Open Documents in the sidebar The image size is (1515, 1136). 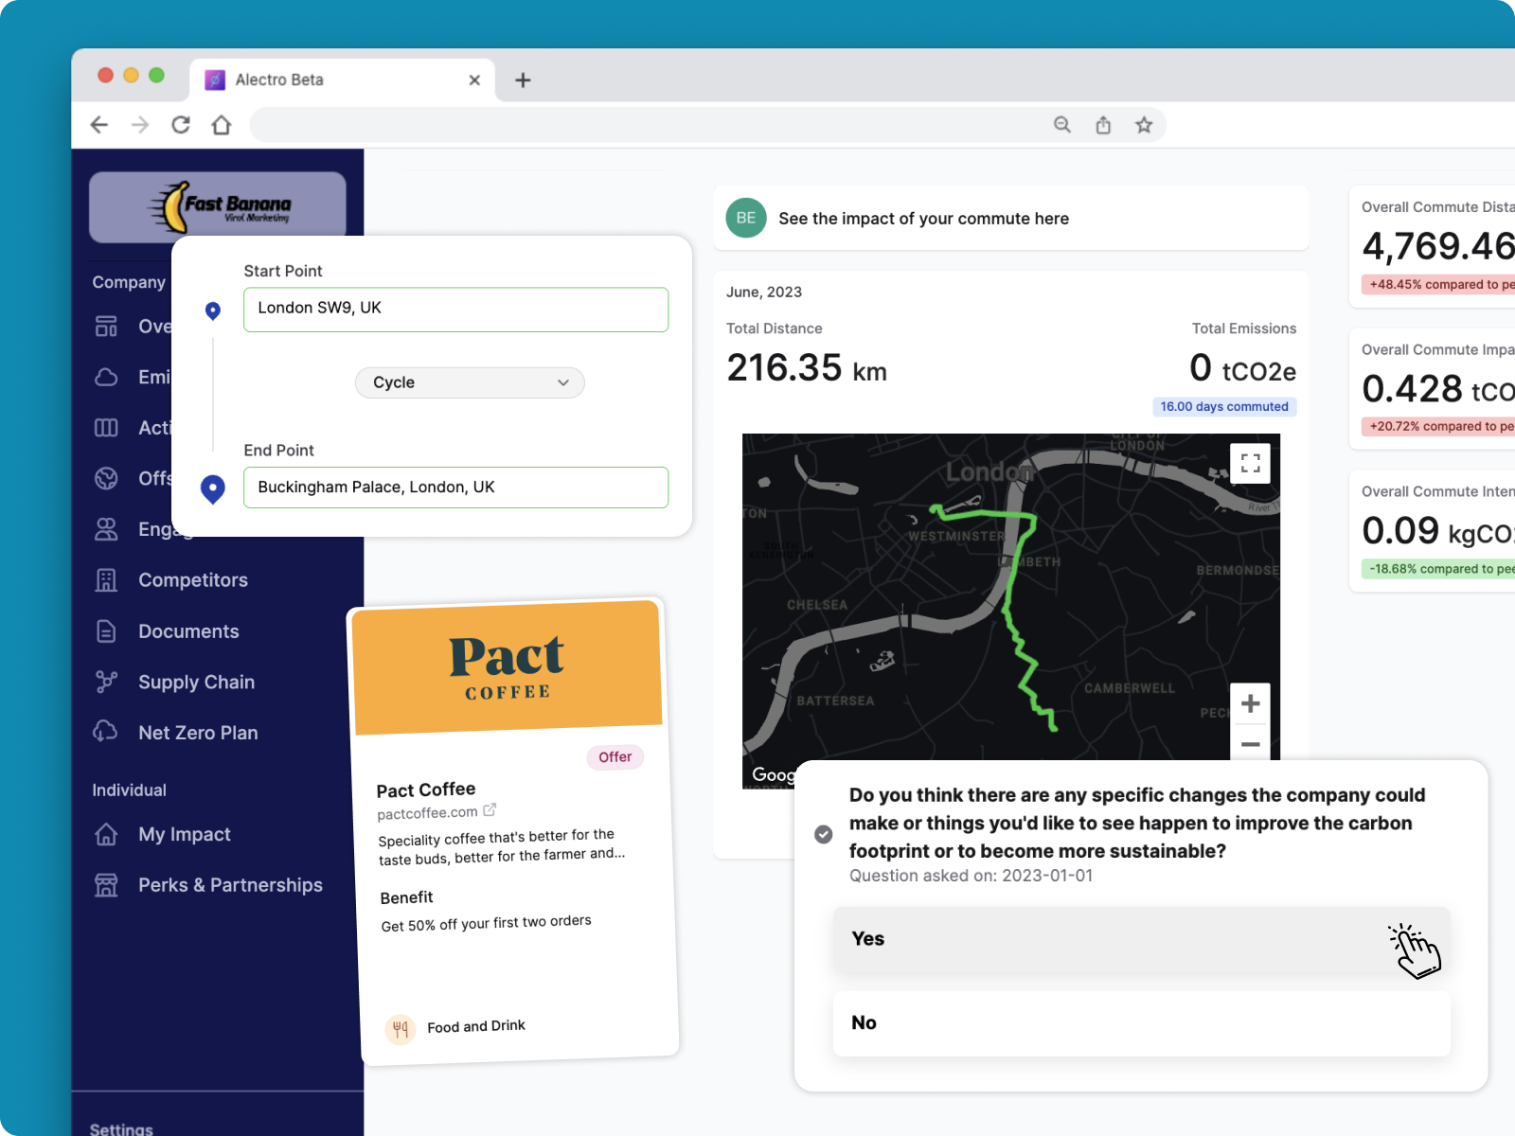[188, 631]
